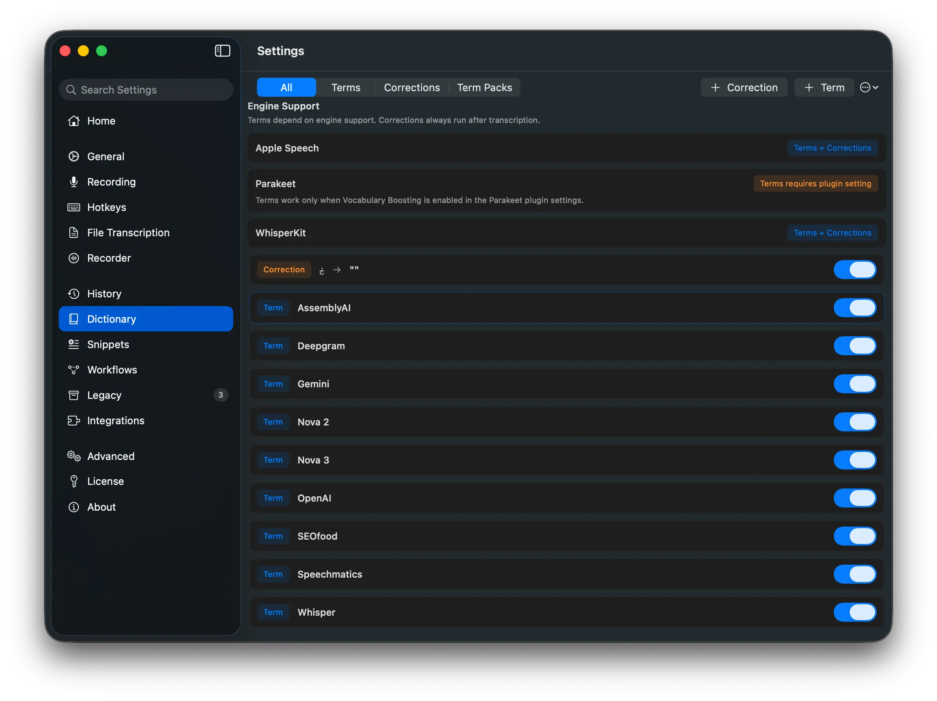Click the Parakeet engine row
Screen dimensions: 937x701
click(566, 191)
